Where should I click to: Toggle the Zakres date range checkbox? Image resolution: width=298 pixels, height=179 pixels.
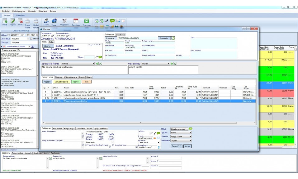(9, 35)
